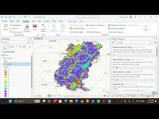Click the green symbol swatch for value 72
The height and width of the screenshot is (119, 159).
click(6, 82)
